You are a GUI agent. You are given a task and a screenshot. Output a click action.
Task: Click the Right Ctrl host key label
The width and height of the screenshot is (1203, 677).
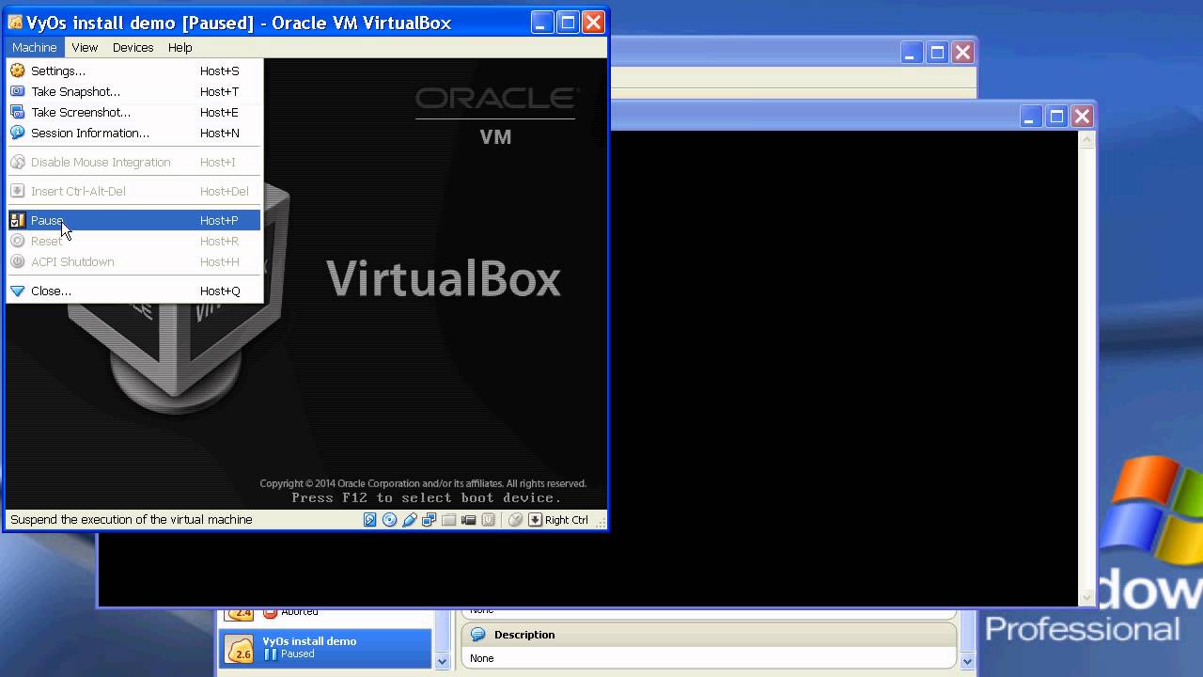click(567, 520)
